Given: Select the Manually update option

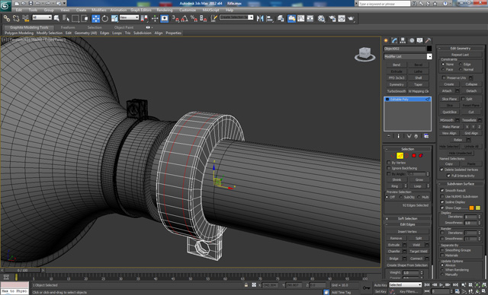Looking at the screenshot, I should coord(442,274).
